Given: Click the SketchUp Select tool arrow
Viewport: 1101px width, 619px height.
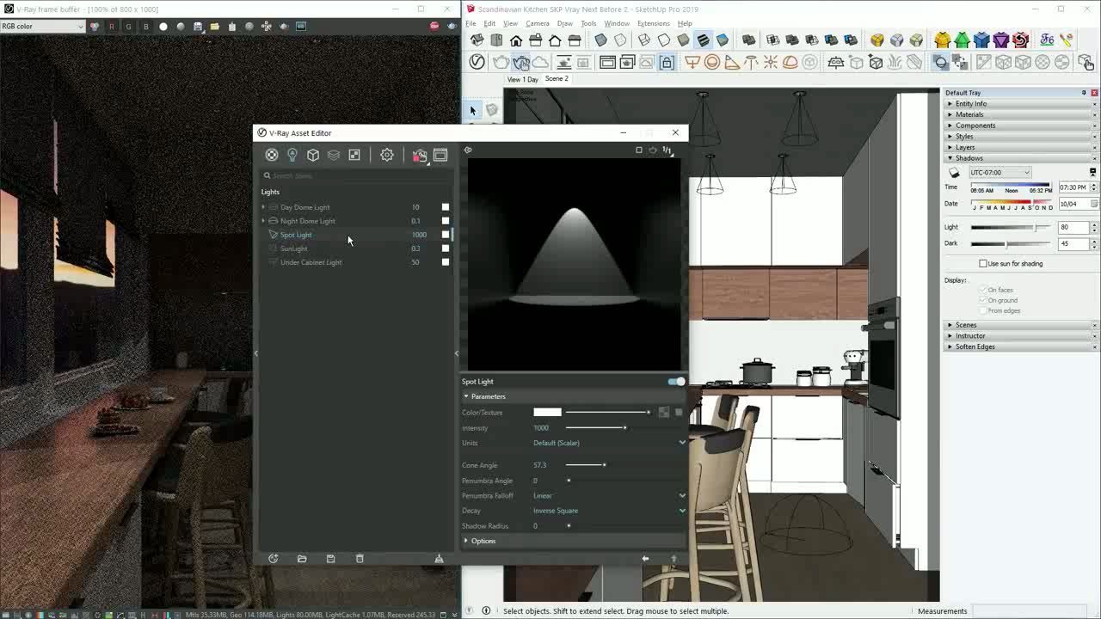Looking at the screenshot, I should pyautogui.click(x=471, y=110).
